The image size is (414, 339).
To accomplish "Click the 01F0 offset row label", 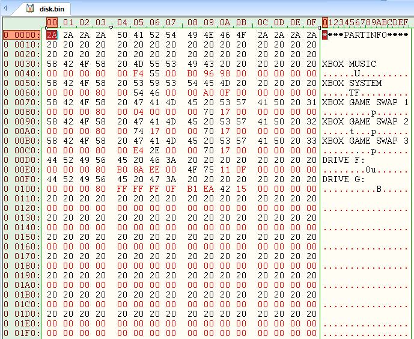I will pyautogui.click(x=22, y=333).
